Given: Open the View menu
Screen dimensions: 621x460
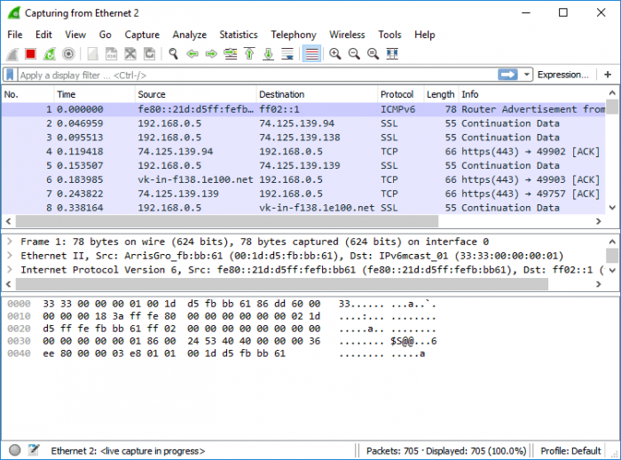Looking at the screenshot, I should (75, 35).
